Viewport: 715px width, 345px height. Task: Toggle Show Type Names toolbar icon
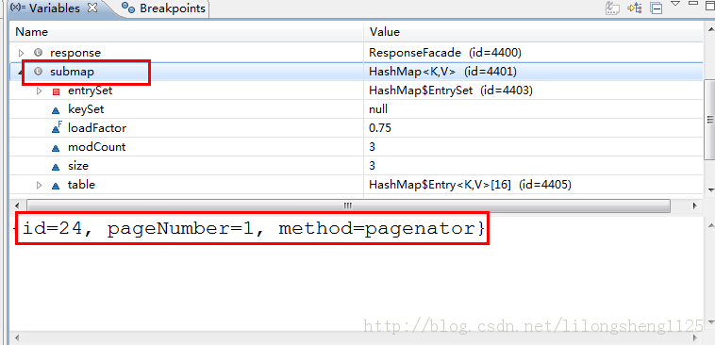612,8
